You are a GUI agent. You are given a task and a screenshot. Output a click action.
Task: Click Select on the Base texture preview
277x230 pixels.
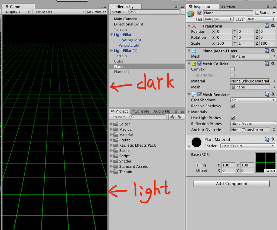[270, 171]
